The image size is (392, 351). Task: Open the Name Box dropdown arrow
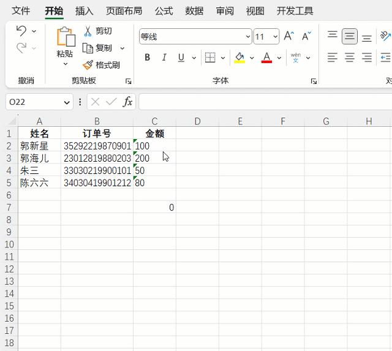click(x=67, y=102)
